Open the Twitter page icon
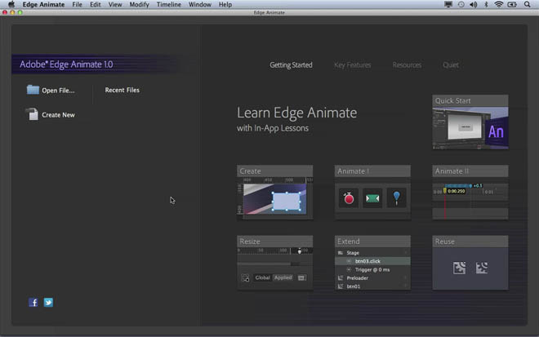The image size is (539, 337). click(x=48, y=302)
